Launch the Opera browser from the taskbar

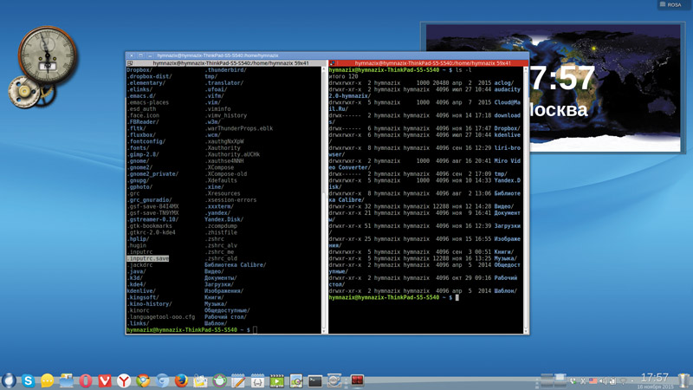tap(86, 380)
